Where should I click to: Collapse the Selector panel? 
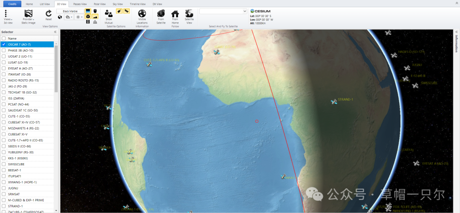point(55,32)
